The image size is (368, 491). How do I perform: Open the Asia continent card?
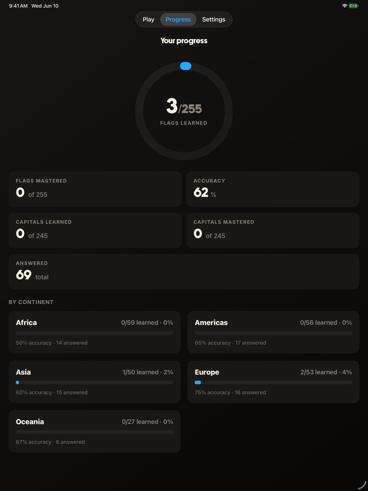point(94,382)
